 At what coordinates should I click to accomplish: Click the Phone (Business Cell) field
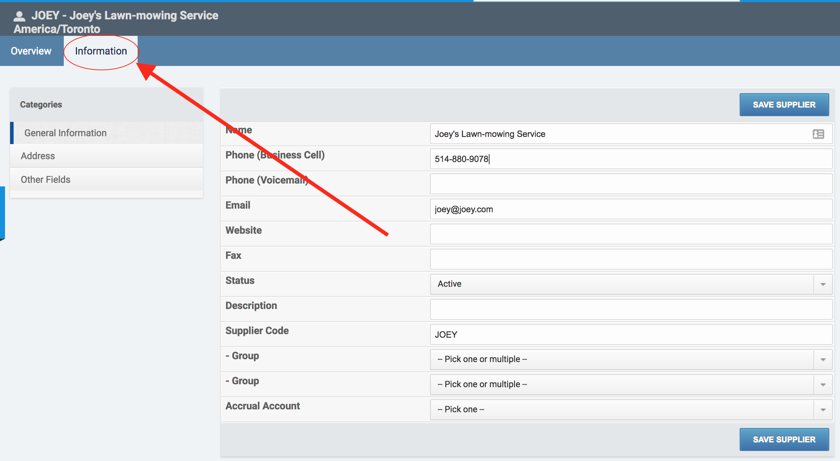coord(631,159)
